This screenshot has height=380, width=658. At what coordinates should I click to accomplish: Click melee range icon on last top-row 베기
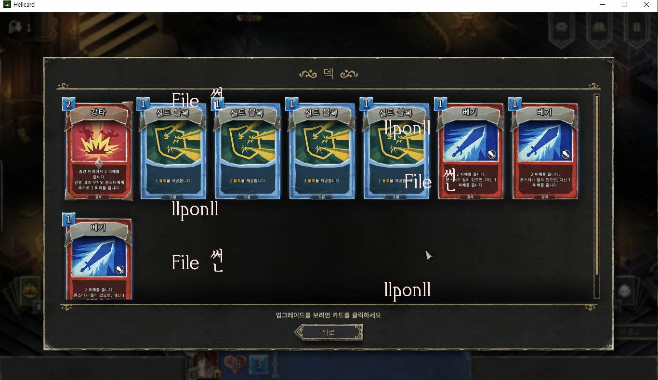coord(566,155)
